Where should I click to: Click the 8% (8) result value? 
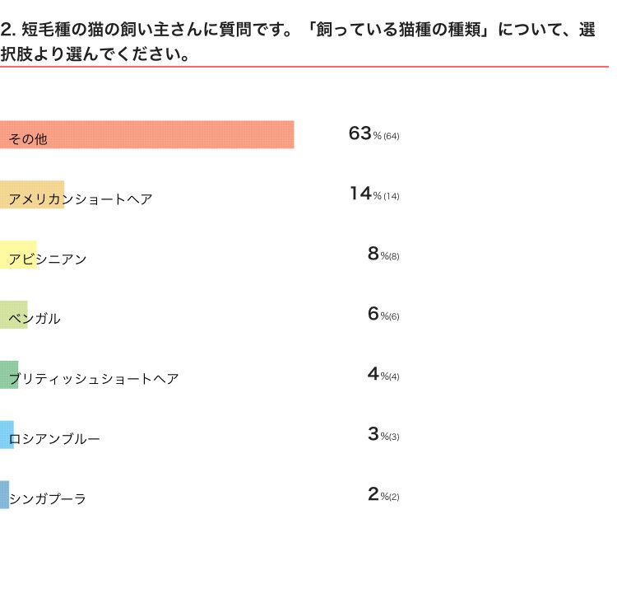click(383, 255)
